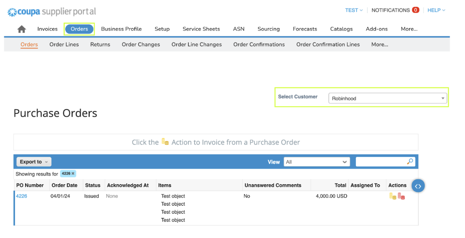This screenshot has width=465, height=238.
Task: Open the Catalogs tab
Action: coord(341,29)
